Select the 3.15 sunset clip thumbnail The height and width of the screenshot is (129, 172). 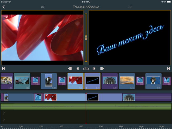click(127, 81)
